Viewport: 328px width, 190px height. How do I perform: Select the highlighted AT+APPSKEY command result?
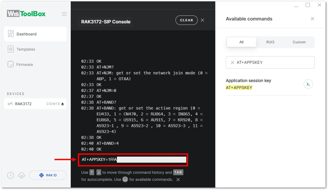click(x=239, y=87)
